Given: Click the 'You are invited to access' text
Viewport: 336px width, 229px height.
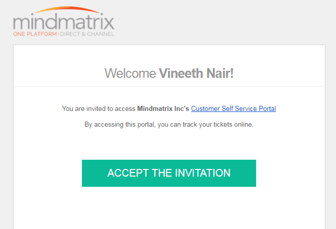Looking at the screenshot, I should click(99, 108).
